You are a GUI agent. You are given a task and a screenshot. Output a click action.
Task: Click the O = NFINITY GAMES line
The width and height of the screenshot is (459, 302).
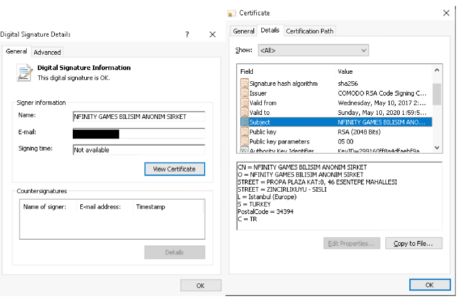coord(300,175)
